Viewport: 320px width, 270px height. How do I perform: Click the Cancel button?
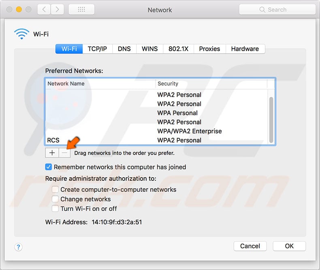[x=250, y=246]
